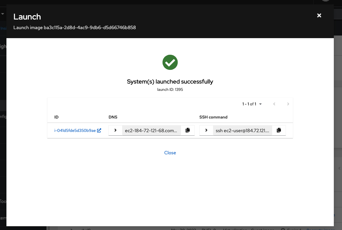Click the ID column header

click(56, 117)
